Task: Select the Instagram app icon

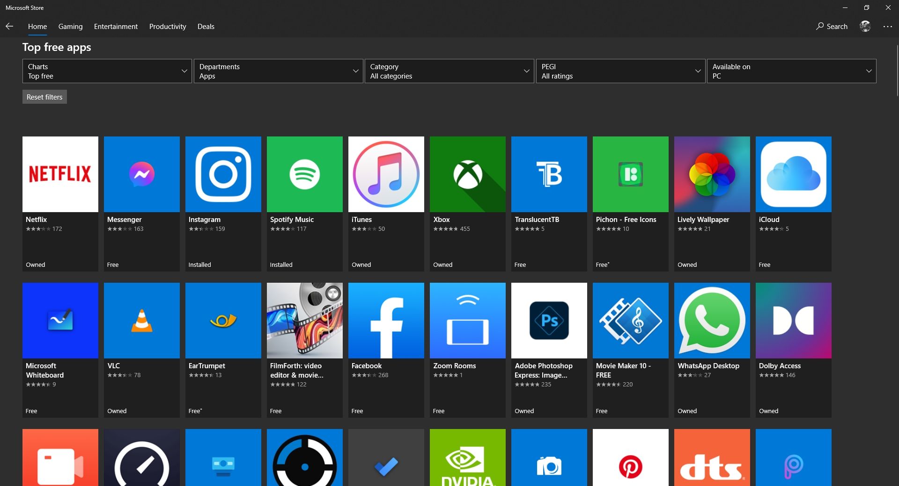Action: click(223, 174)
